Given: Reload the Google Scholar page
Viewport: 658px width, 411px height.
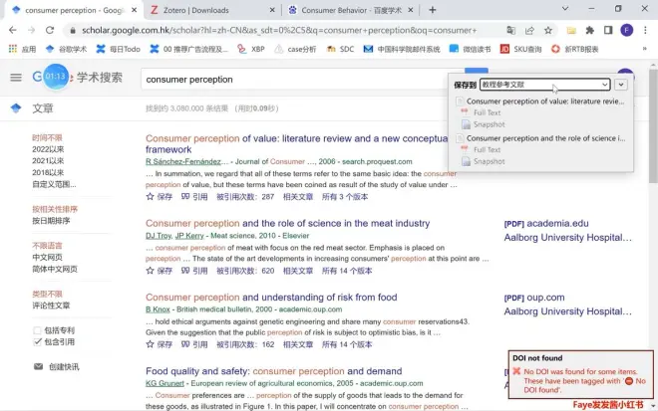Looking at the screenshot, I should 50,30.
